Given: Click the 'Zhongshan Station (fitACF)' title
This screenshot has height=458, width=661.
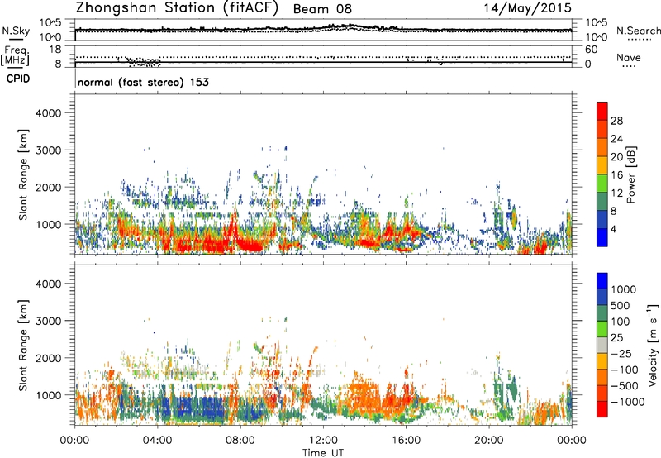Looking at the screenshot, I should click(x=177, y=8).
